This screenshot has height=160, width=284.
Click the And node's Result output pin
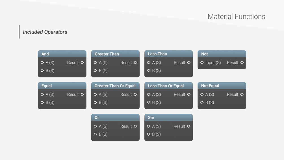[x=83, y=63]
